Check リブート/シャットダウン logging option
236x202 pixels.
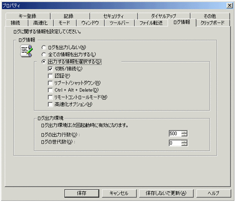tap(50, 83)
